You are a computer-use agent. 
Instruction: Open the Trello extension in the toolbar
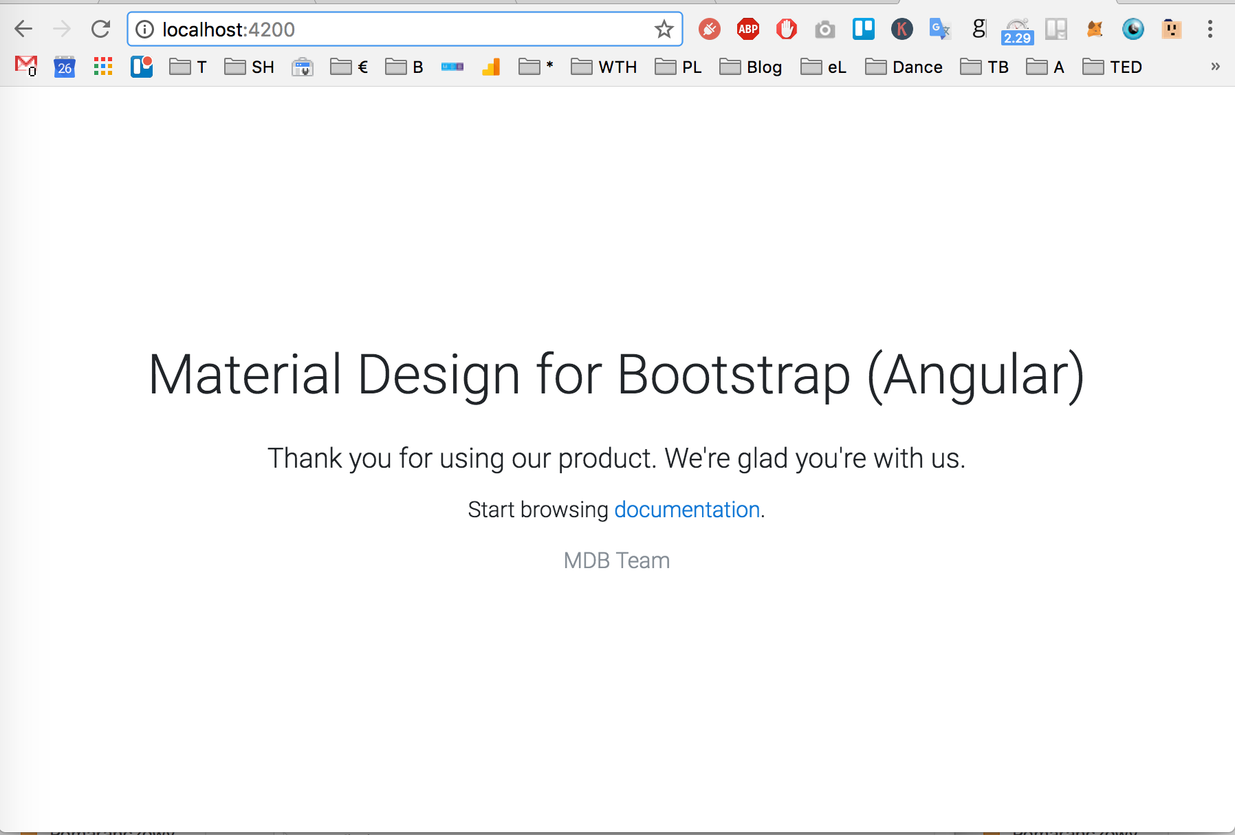(x=864, y=29)
